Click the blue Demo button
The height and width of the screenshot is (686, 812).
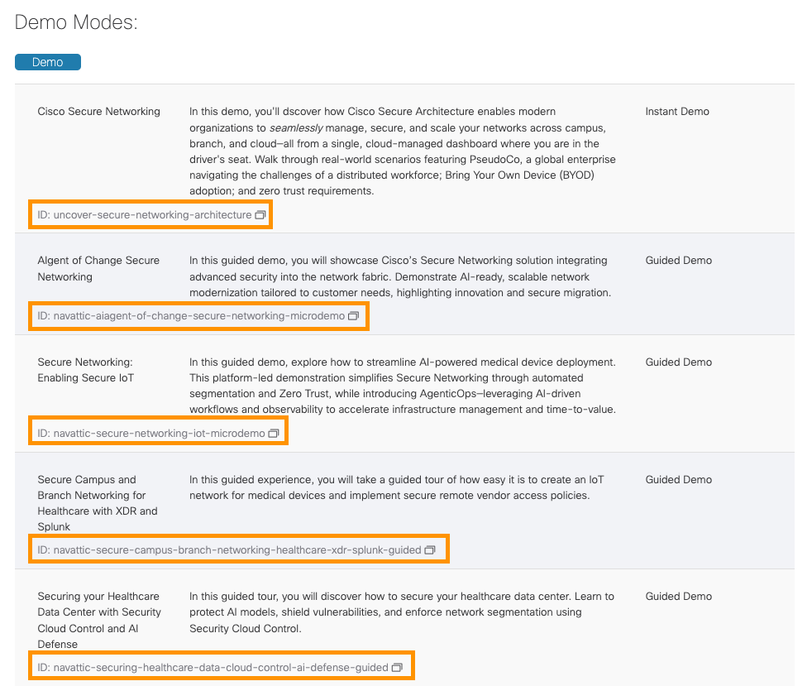pyautogui.click(x=48, y=62)
